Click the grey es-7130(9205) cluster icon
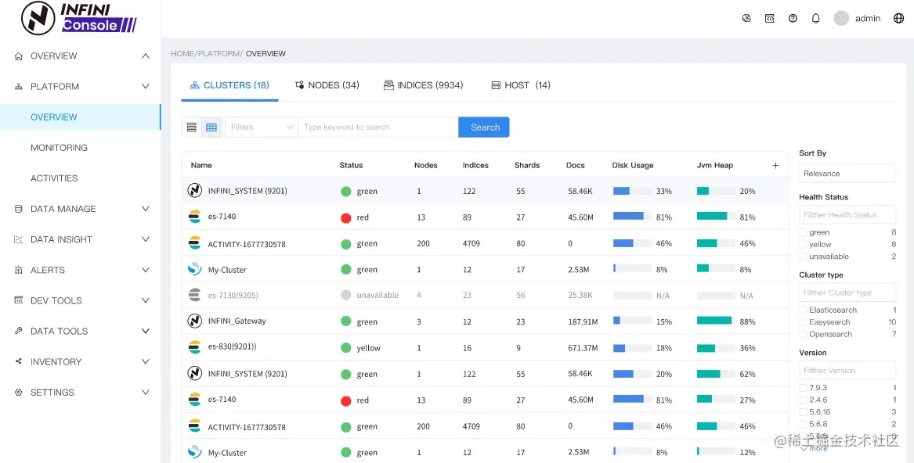 (195, 295)
